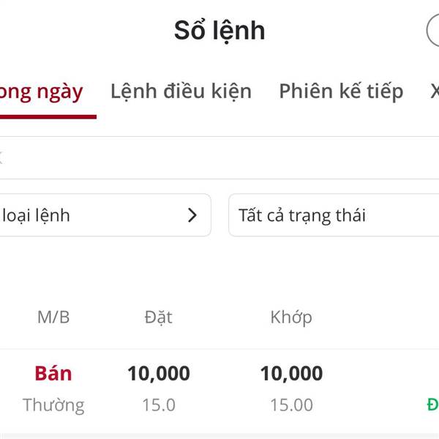Sort by the Khớp column header

click(x=291, y=318)
